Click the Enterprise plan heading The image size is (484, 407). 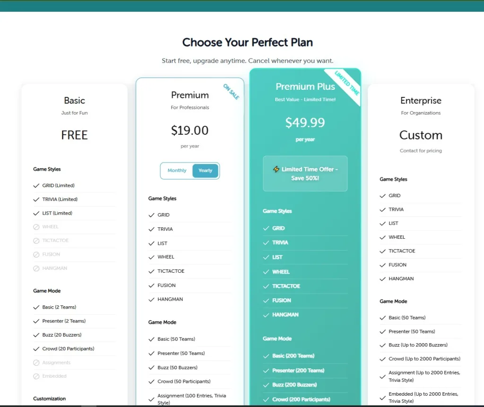(421, 101)
